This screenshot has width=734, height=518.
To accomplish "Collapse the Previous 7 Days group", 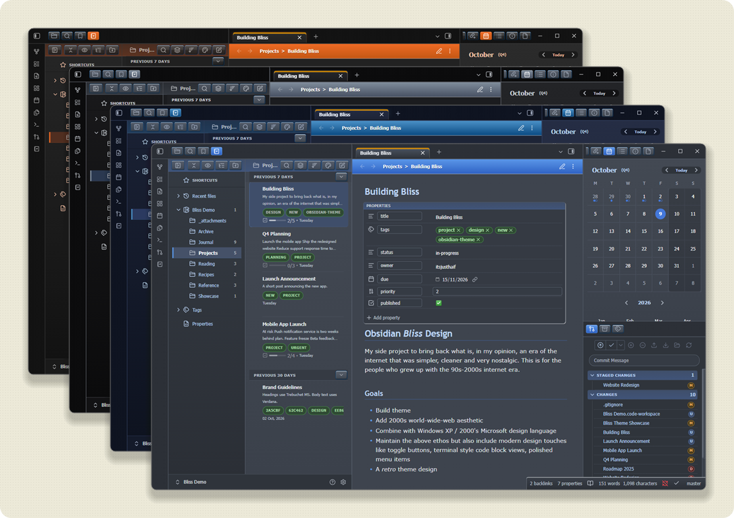I will (x=341, y=177).
